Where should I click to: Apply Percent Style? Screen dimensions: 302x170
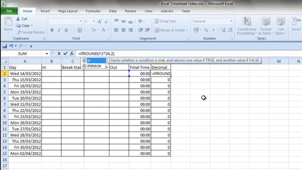coord(206,30)
